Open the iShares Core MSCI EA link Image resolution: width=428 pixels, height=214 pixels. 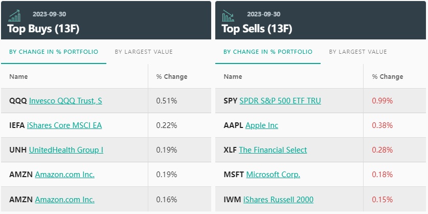click(x=64, y=125)
